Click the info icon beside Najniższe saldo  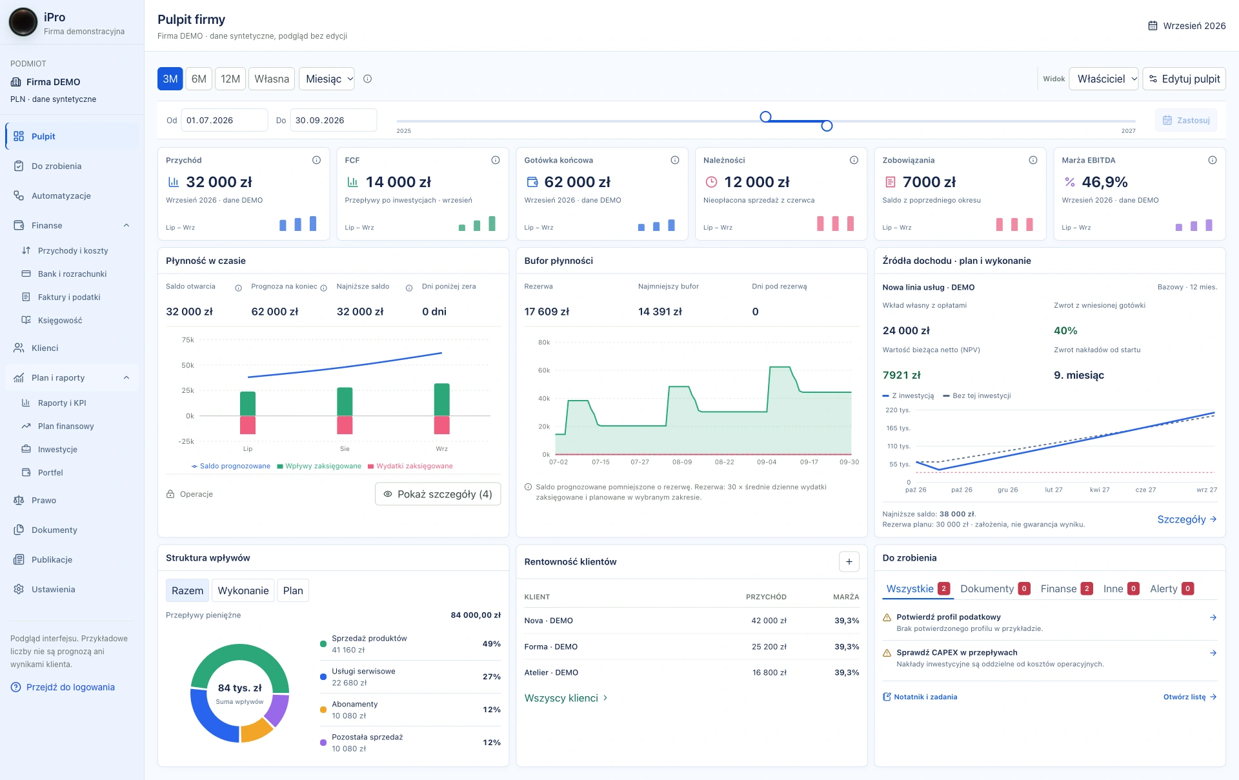pos(409,288)
